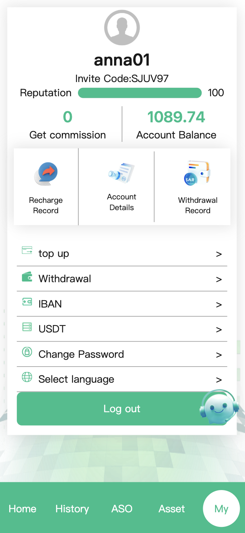Click the Change Password lock icon
Image resolution: width=245 pixels, height=533 pixels.
click(x=27, y=352)
